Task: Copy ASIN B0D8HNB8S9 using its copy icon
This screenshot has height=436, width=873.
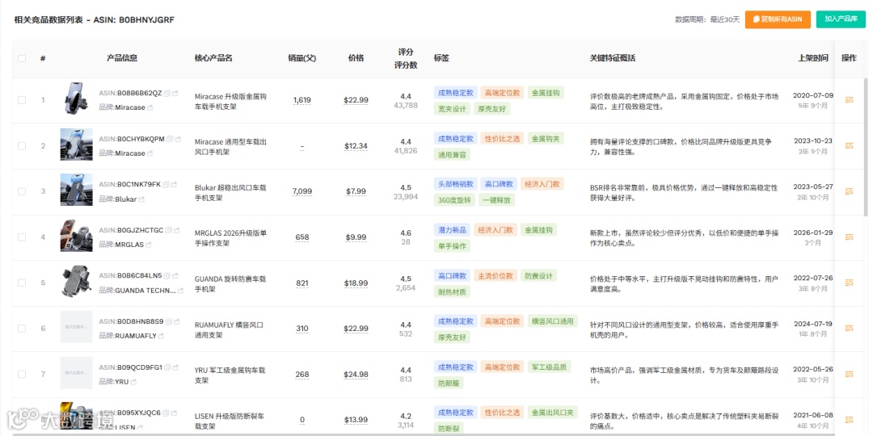Action: (x=169, y=321)
